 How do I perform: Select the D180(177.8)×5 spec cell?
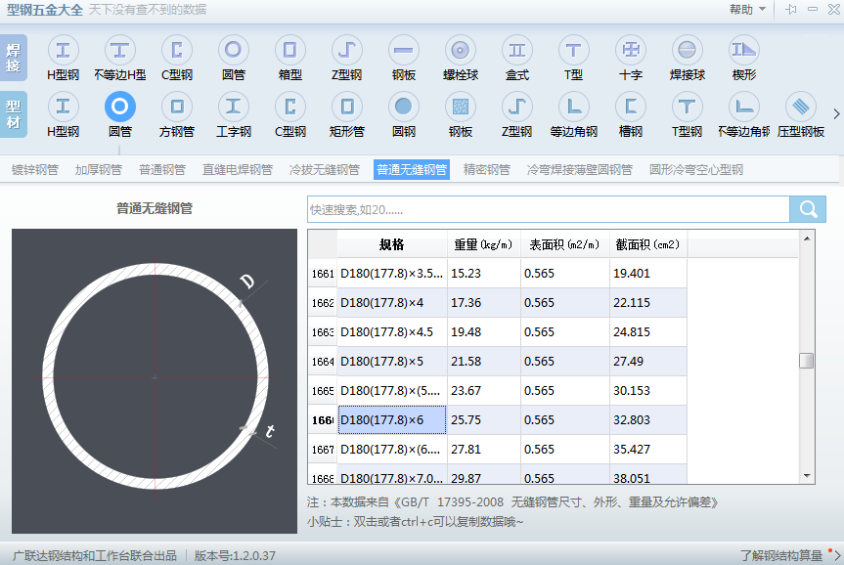point(392,362)
